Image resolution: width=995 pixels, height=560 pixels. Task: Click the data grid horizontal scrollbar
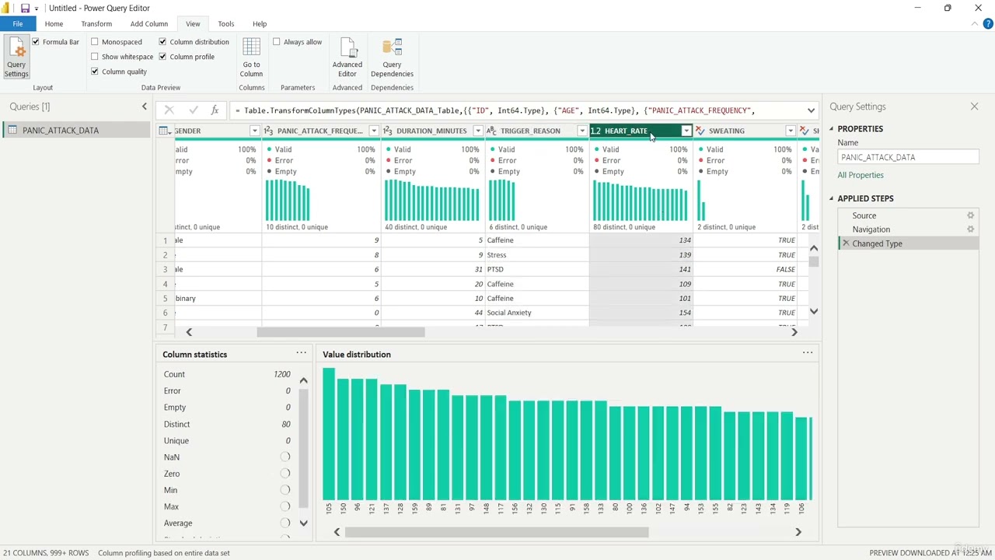tap(340, 332)
